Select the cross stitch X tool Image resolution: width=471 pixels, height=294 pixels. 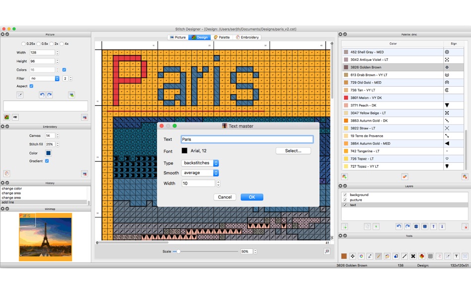(x=413, y=256)
